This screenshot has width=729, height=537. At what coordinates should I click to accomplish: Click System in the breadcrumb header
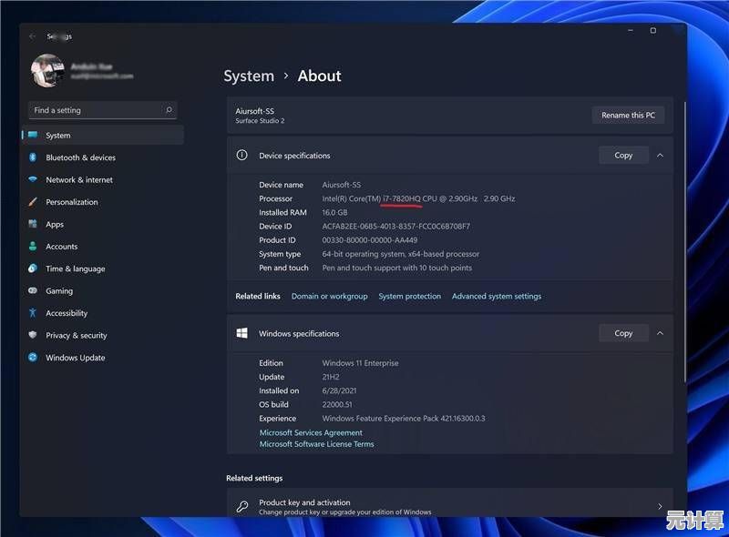[x=249, y=76]
